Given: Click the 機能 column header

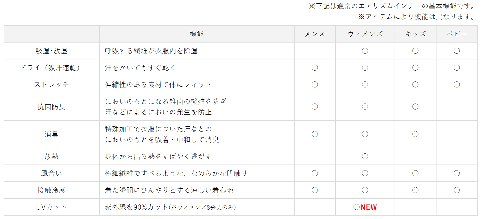Looking at the screenshot, I should click(197, 34).
